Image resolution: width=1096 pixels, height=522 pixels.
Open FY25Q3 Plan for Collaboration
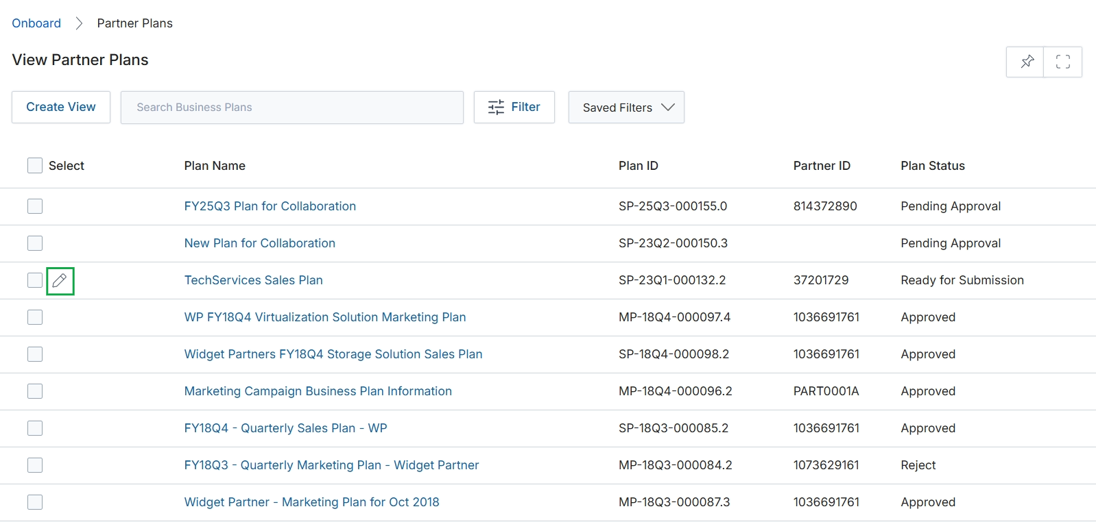pyautogui.click(x=270, y=206)
